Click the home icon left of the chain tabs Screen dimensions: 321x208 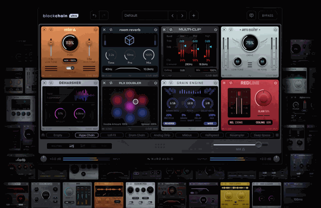tap(43, 135)
